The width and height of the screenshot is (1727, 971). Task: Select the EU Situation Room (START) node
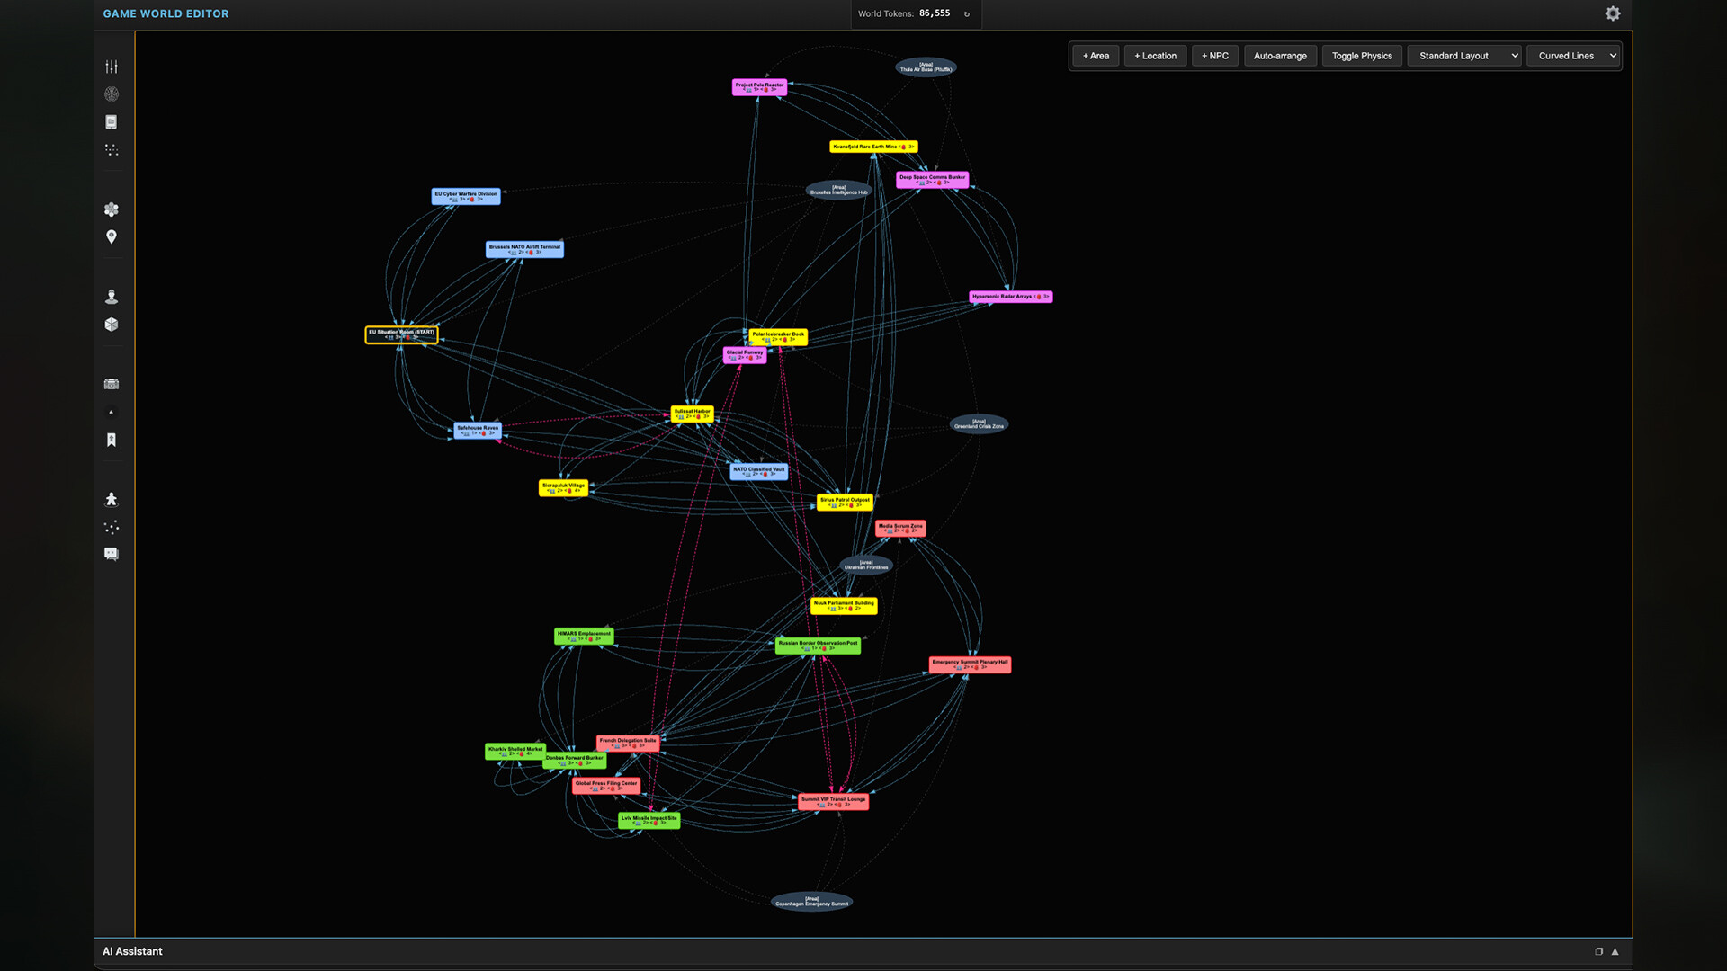click(401, 334)
